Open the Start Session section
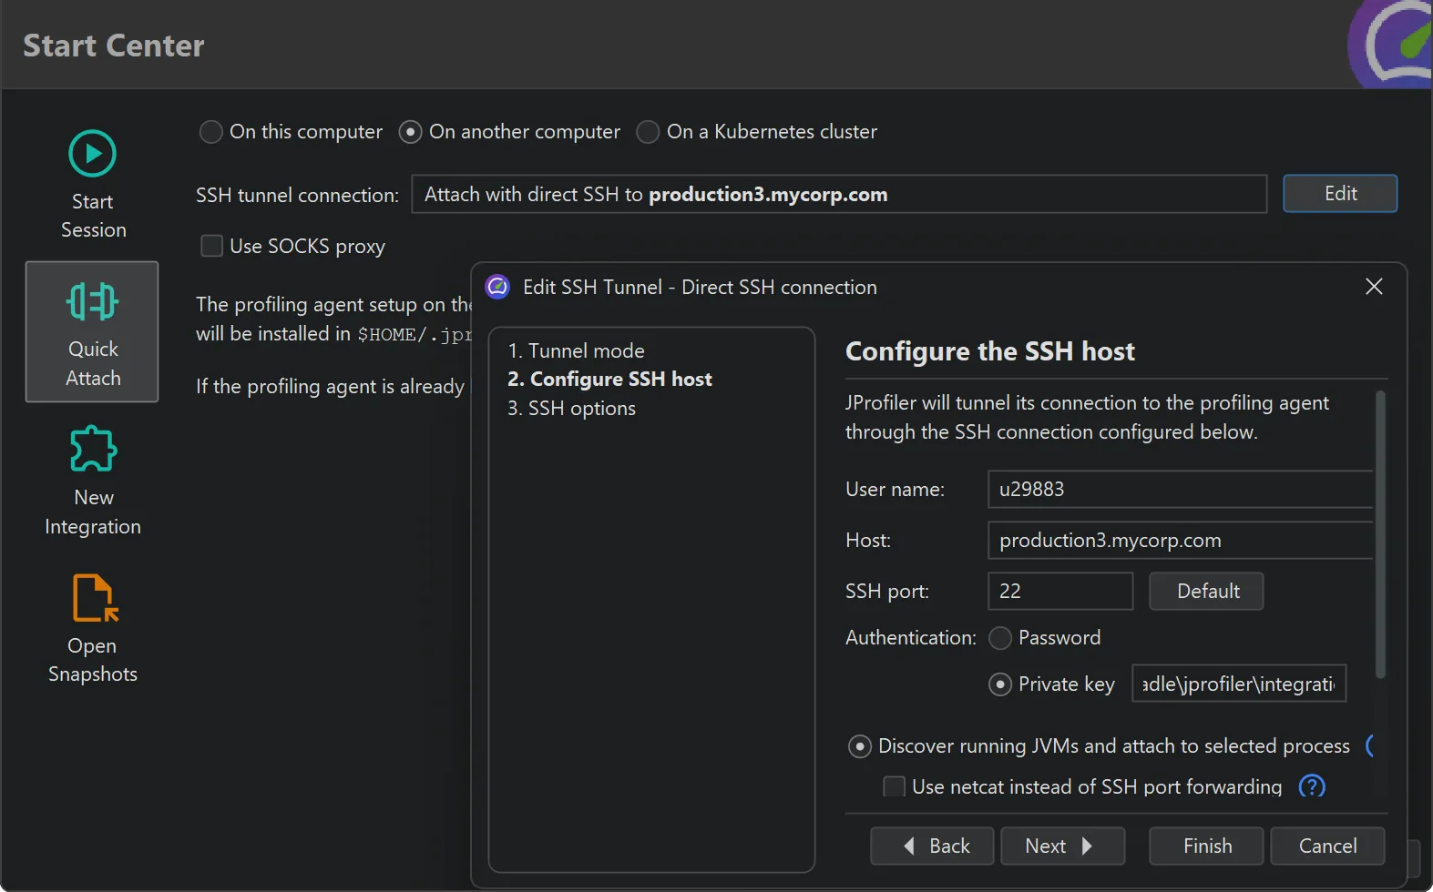1433x892 pixels. [x=93, y=185]
